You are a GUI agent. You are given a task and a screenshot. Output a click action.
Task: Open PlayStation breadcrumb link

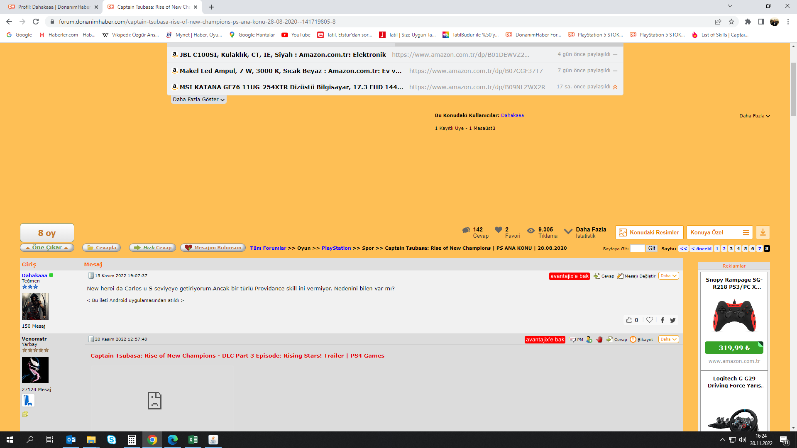pyautogui.click(x=336, y=248)
